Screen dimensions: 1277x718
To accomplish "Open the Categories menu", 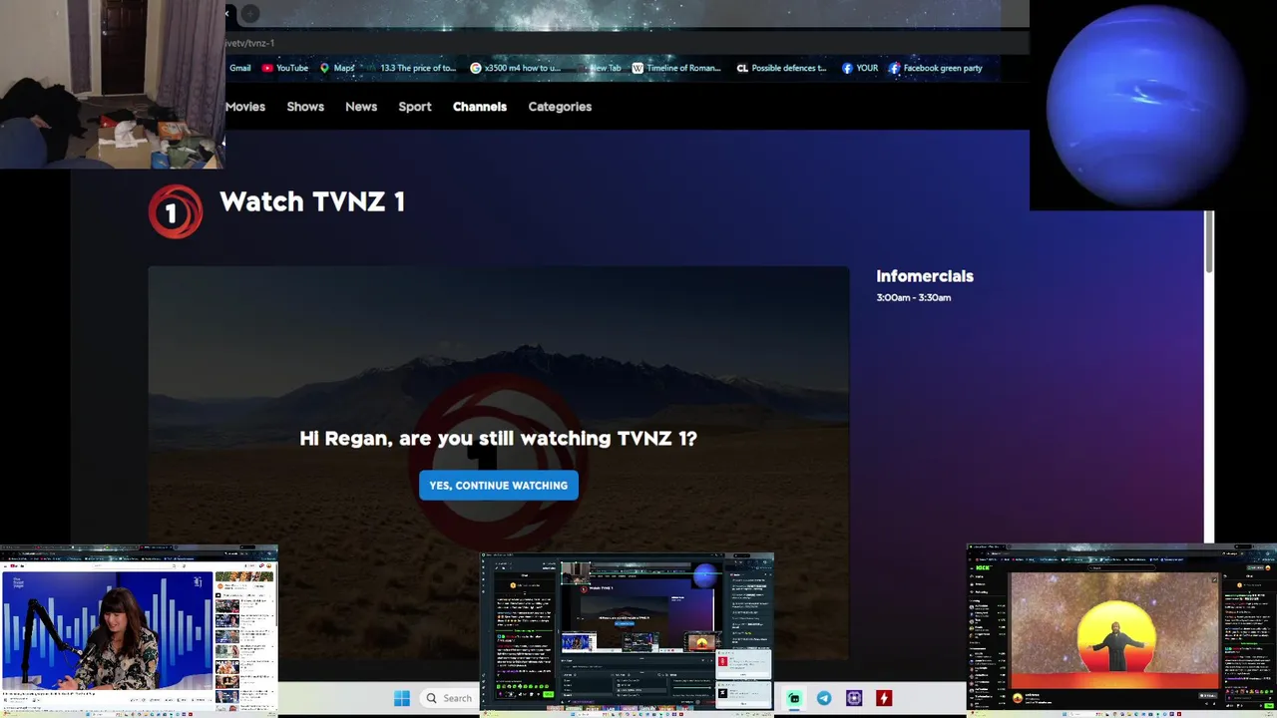I will click(560, 107).
